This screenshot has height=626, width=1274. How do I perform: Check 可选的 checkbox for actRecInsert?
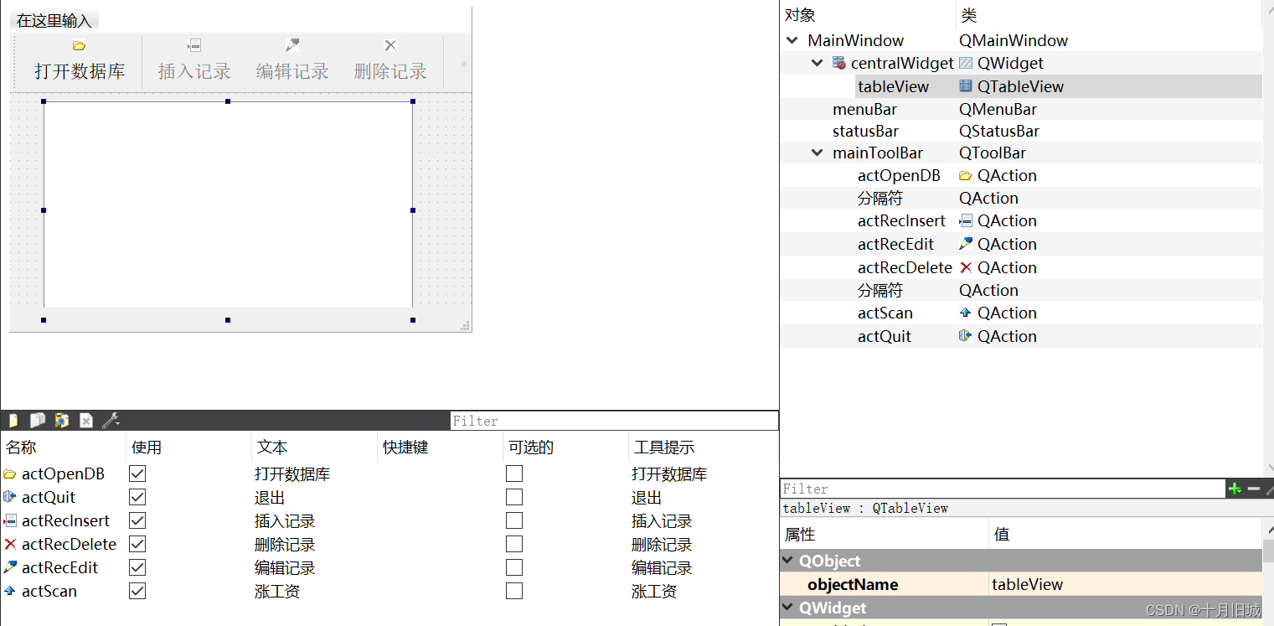(x=514, y=520)
